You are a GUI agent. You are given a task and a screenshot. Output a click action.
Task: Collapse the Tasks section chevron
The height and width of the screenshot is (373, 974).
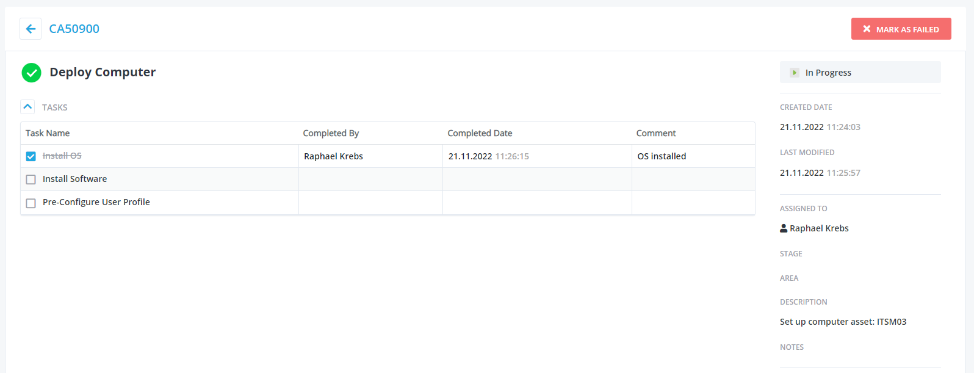[27, 107]
